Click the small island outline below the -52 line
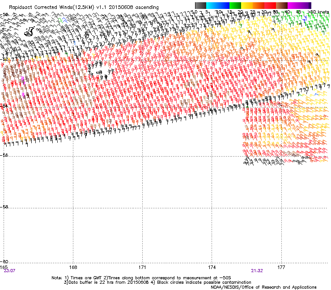This screenshot has height=290, width=331. pyautogui.click(x=99, y=72)
